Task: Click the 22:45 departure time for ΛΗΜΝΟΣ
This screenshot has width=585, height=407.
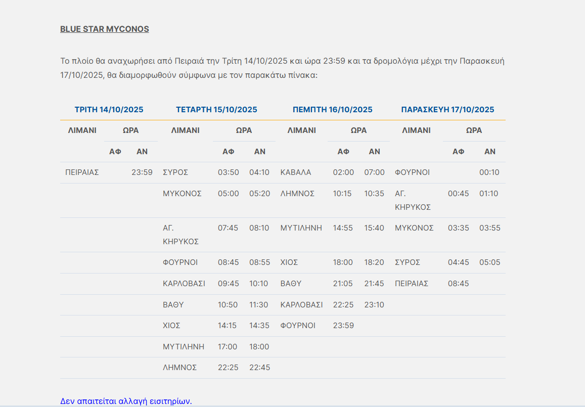Action: coord(259,368)
